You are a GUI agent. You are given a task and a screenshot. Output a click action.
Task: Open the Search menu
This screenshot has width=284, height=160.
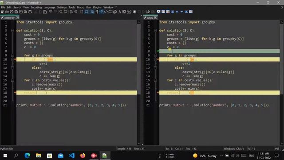[x=17, y=8]
